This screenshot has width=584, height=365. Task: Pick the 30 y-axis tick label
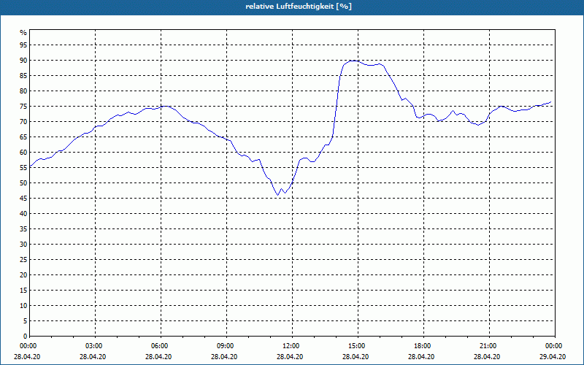[x=23, y=245]
